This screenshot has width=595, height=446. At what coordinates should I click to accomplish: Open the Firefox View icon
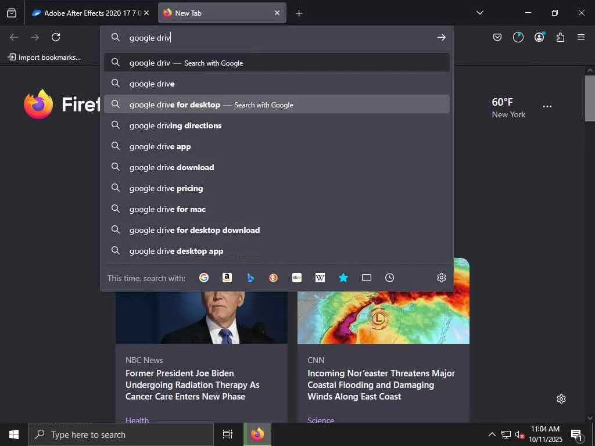click(12, 13)
